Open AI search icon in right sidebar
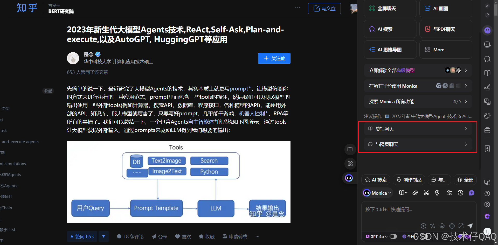Screen dimensions: 498x245 487,59
